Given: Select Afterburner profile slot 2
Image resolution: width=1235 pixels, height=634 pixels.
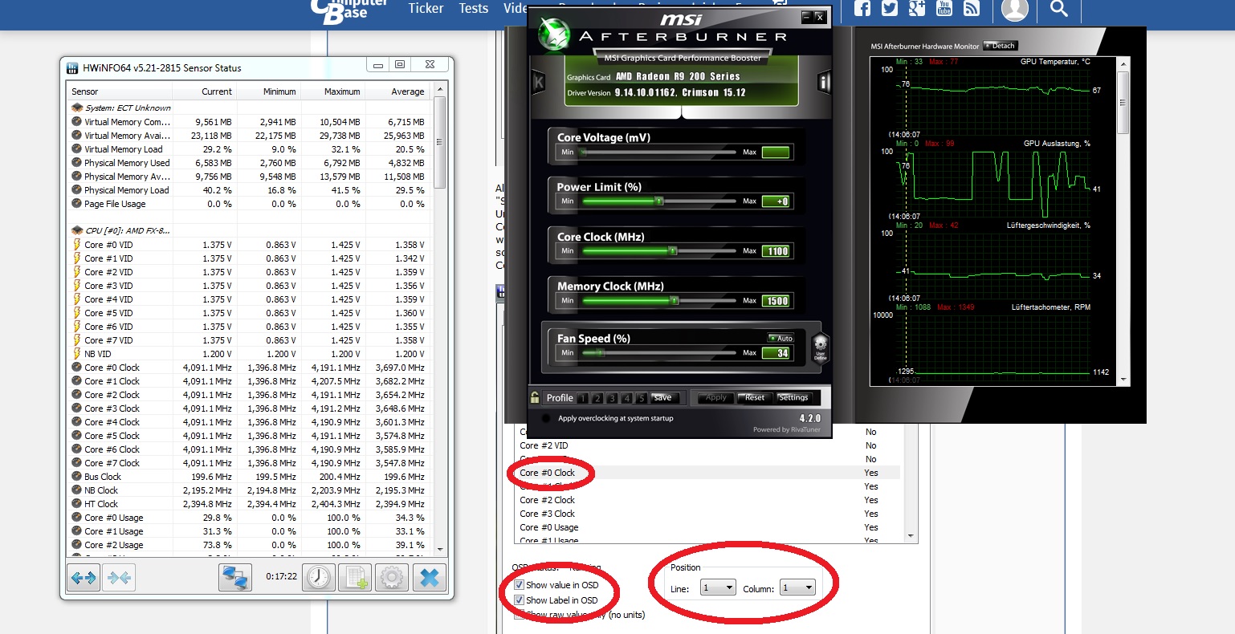Looking at the screenshot, I should coord(597,398).
